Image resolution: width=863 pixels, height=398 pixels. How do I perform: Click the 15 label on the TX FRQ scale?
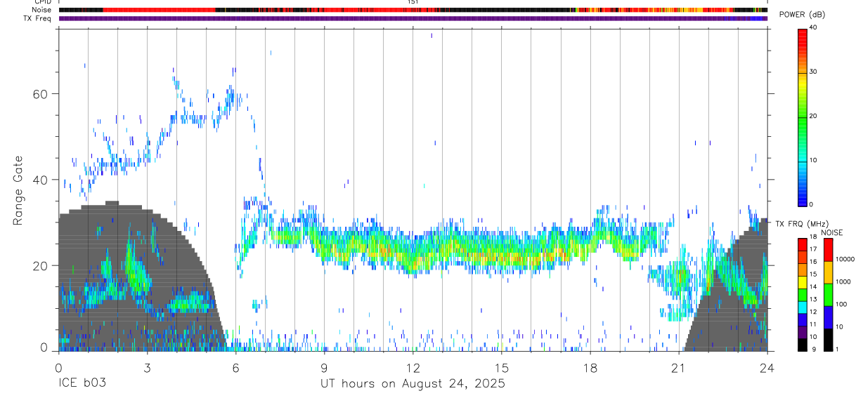812,274
